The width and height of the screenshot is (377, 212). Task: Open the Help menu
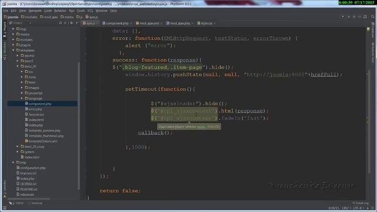pos(113,11)
